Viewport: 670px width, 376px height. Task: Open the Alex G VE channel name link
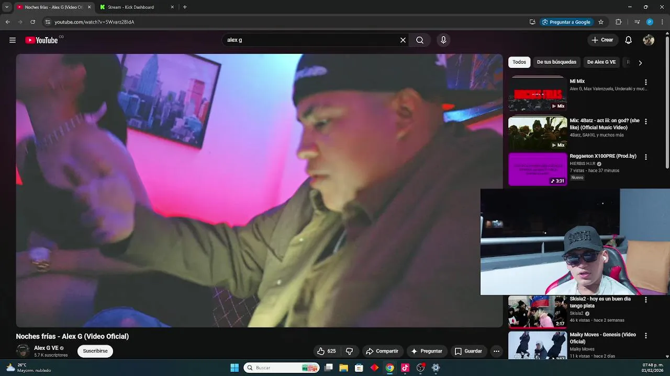pyautogui.click(x=46, y=348)
